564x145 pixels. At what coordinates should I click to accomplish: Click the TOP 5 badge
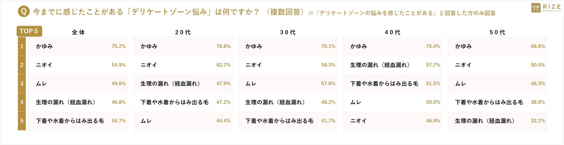point(29,31)
